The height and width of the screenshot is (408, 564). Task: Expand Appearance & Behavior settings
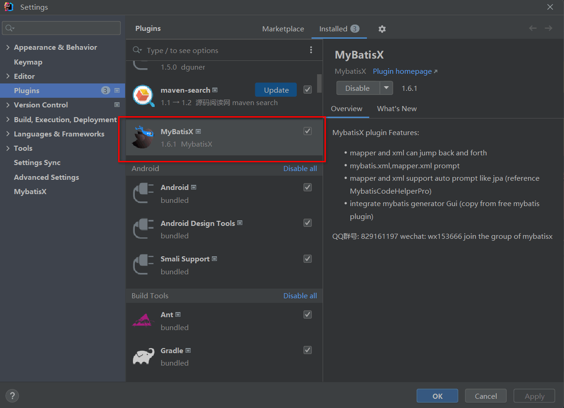point(8,47)
